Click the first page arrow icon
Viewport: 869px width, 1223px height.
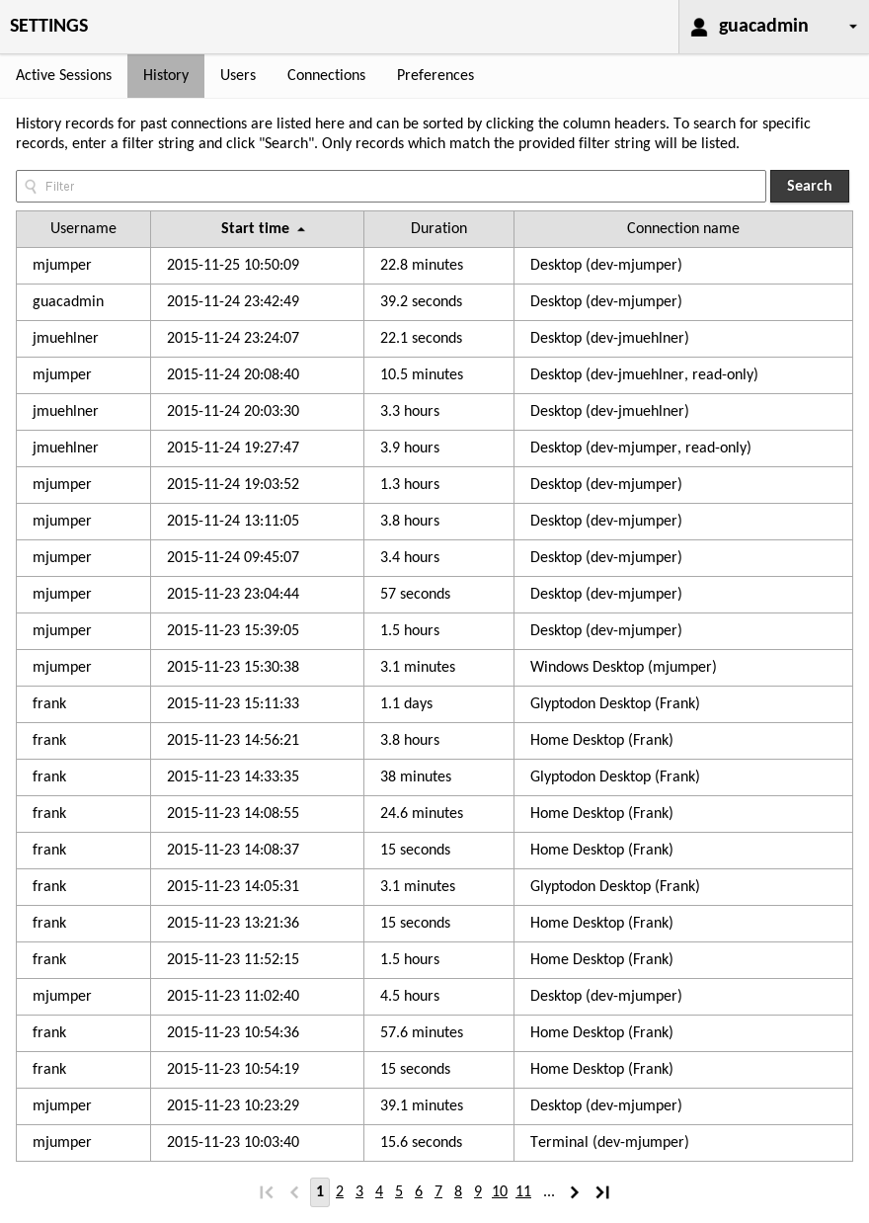click(x=267, y=1192)
